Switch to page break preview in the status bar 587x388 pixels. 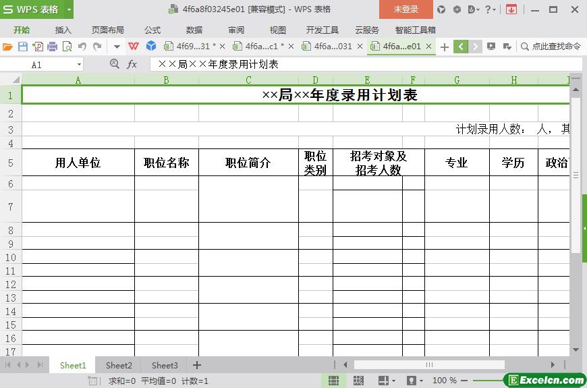pos(358,381)
